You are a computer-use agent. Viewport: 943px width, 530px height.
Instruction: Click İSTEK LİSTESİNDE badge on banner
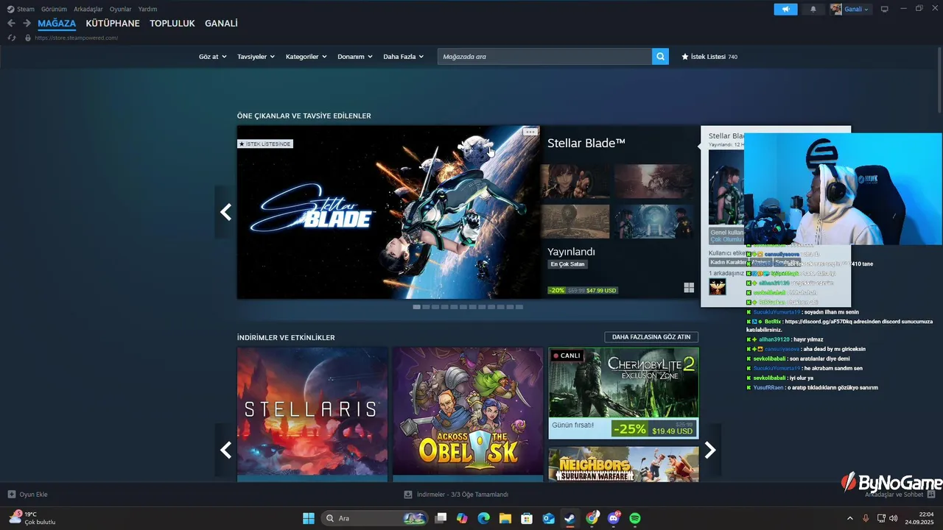[265, 144]
